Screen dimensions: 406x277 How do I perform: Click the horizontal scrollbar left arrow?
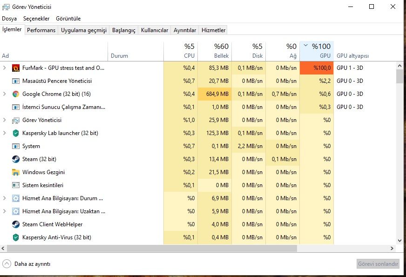(x=3, y=248)
